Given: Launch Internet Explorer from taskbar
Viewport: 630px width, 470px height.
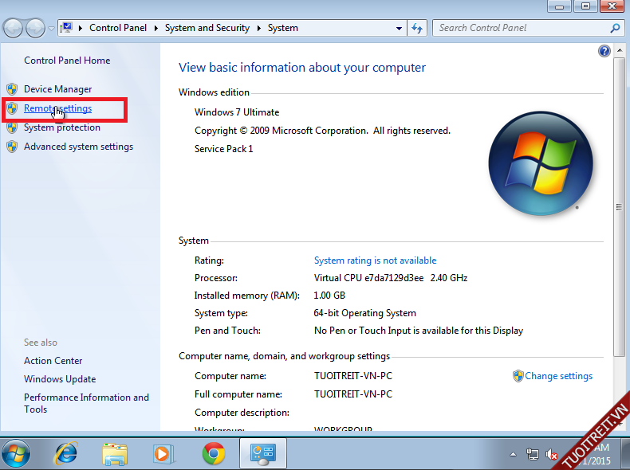Looking at the screenshot, I should coord(65,453).
